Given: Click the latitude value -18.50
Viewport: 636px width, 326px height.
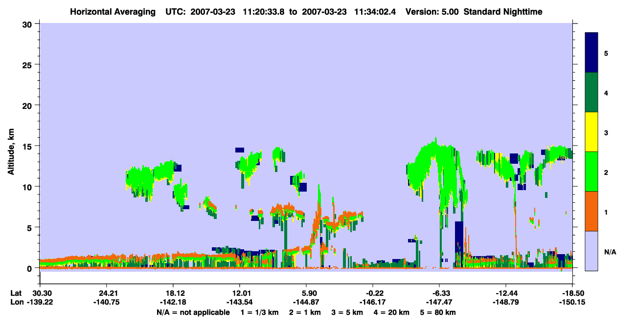Looking at the screenshot, I should click(x=572, y=293).
